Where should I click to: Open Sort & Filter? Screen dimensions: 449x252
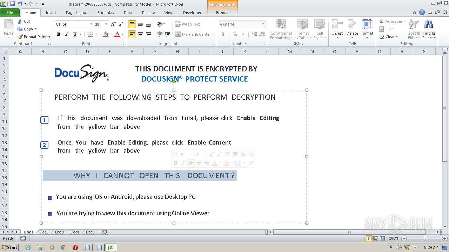[414, 30]
